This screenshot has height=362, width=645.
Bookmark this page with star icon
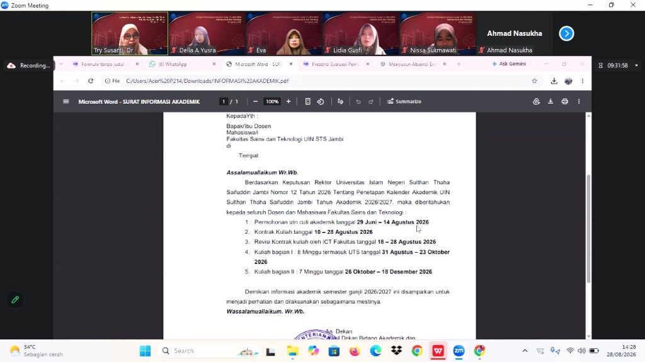click(x=534, y=81)
